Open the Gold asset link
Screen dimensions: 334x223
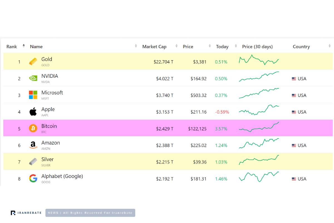[47, 59]
